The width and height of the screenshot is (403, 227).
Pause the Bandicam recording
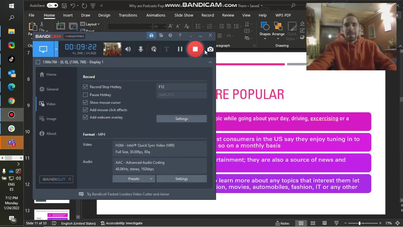[x=180, y=49]
